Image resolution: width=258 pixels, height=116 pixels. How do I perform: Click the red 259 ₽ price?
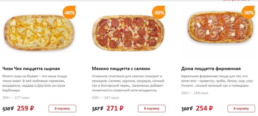coord(25,108)
